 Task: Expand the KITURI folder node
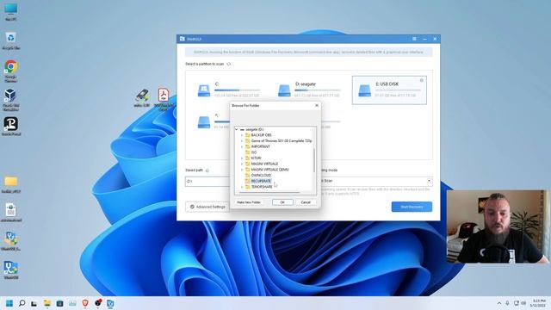tap(242, 158)
